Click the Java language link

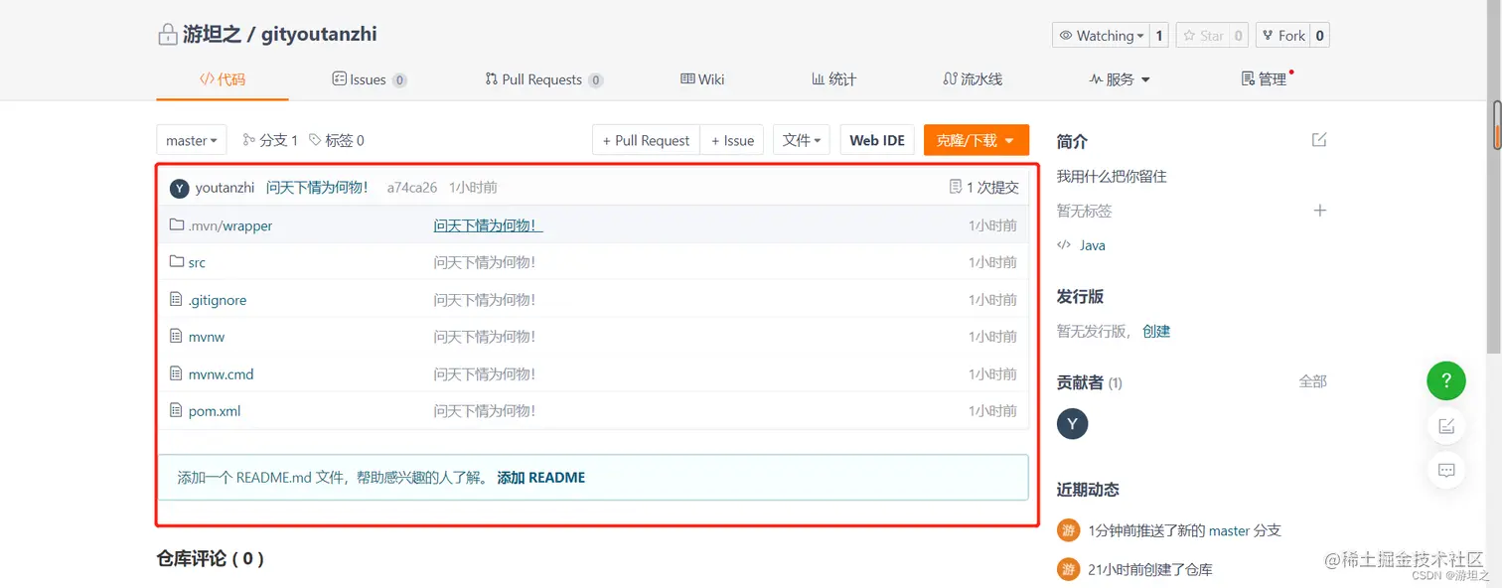coord(1093,245)
